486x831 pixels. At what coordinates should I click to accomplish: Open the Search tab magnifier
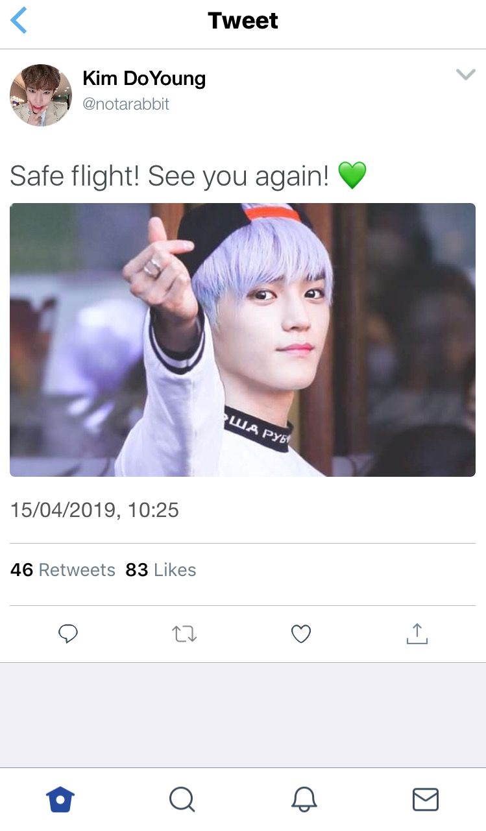182,799
